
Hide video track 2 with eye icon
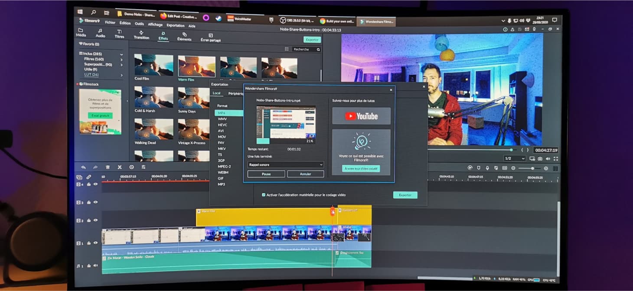(x=95, y=221)
